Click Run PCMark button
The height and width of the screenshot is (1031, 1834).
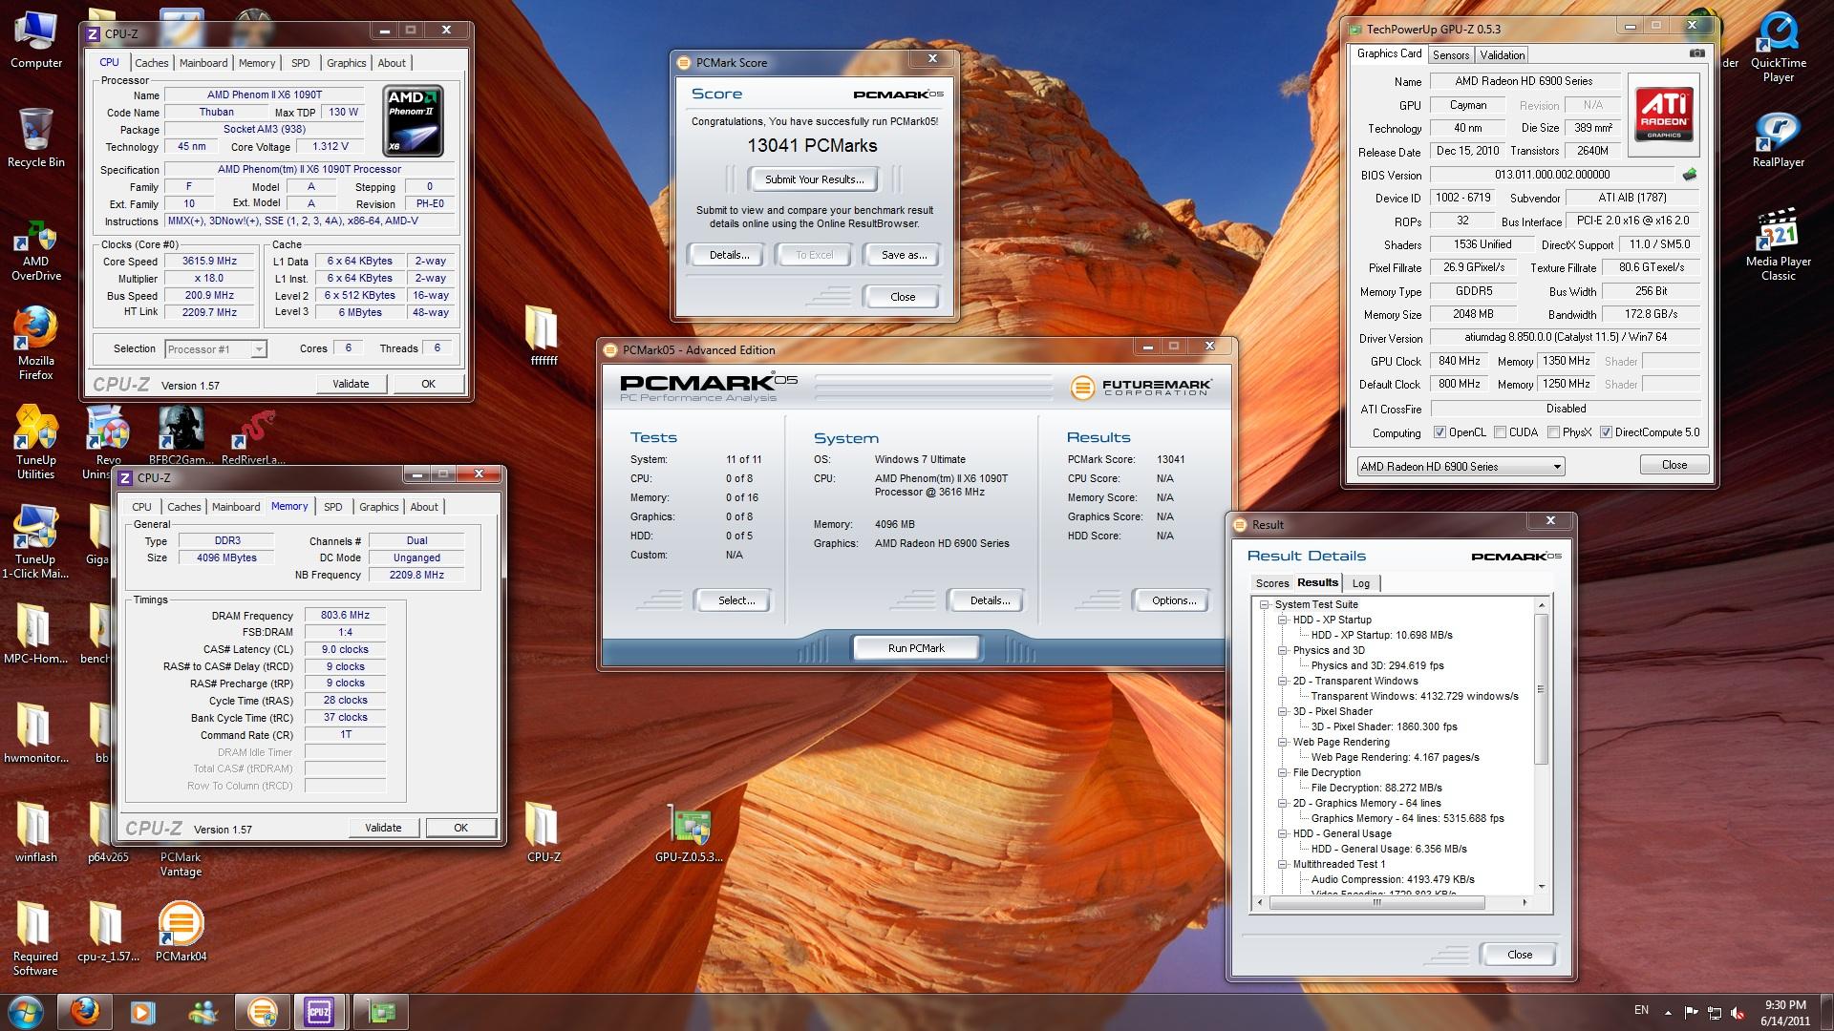coord(916,648)
